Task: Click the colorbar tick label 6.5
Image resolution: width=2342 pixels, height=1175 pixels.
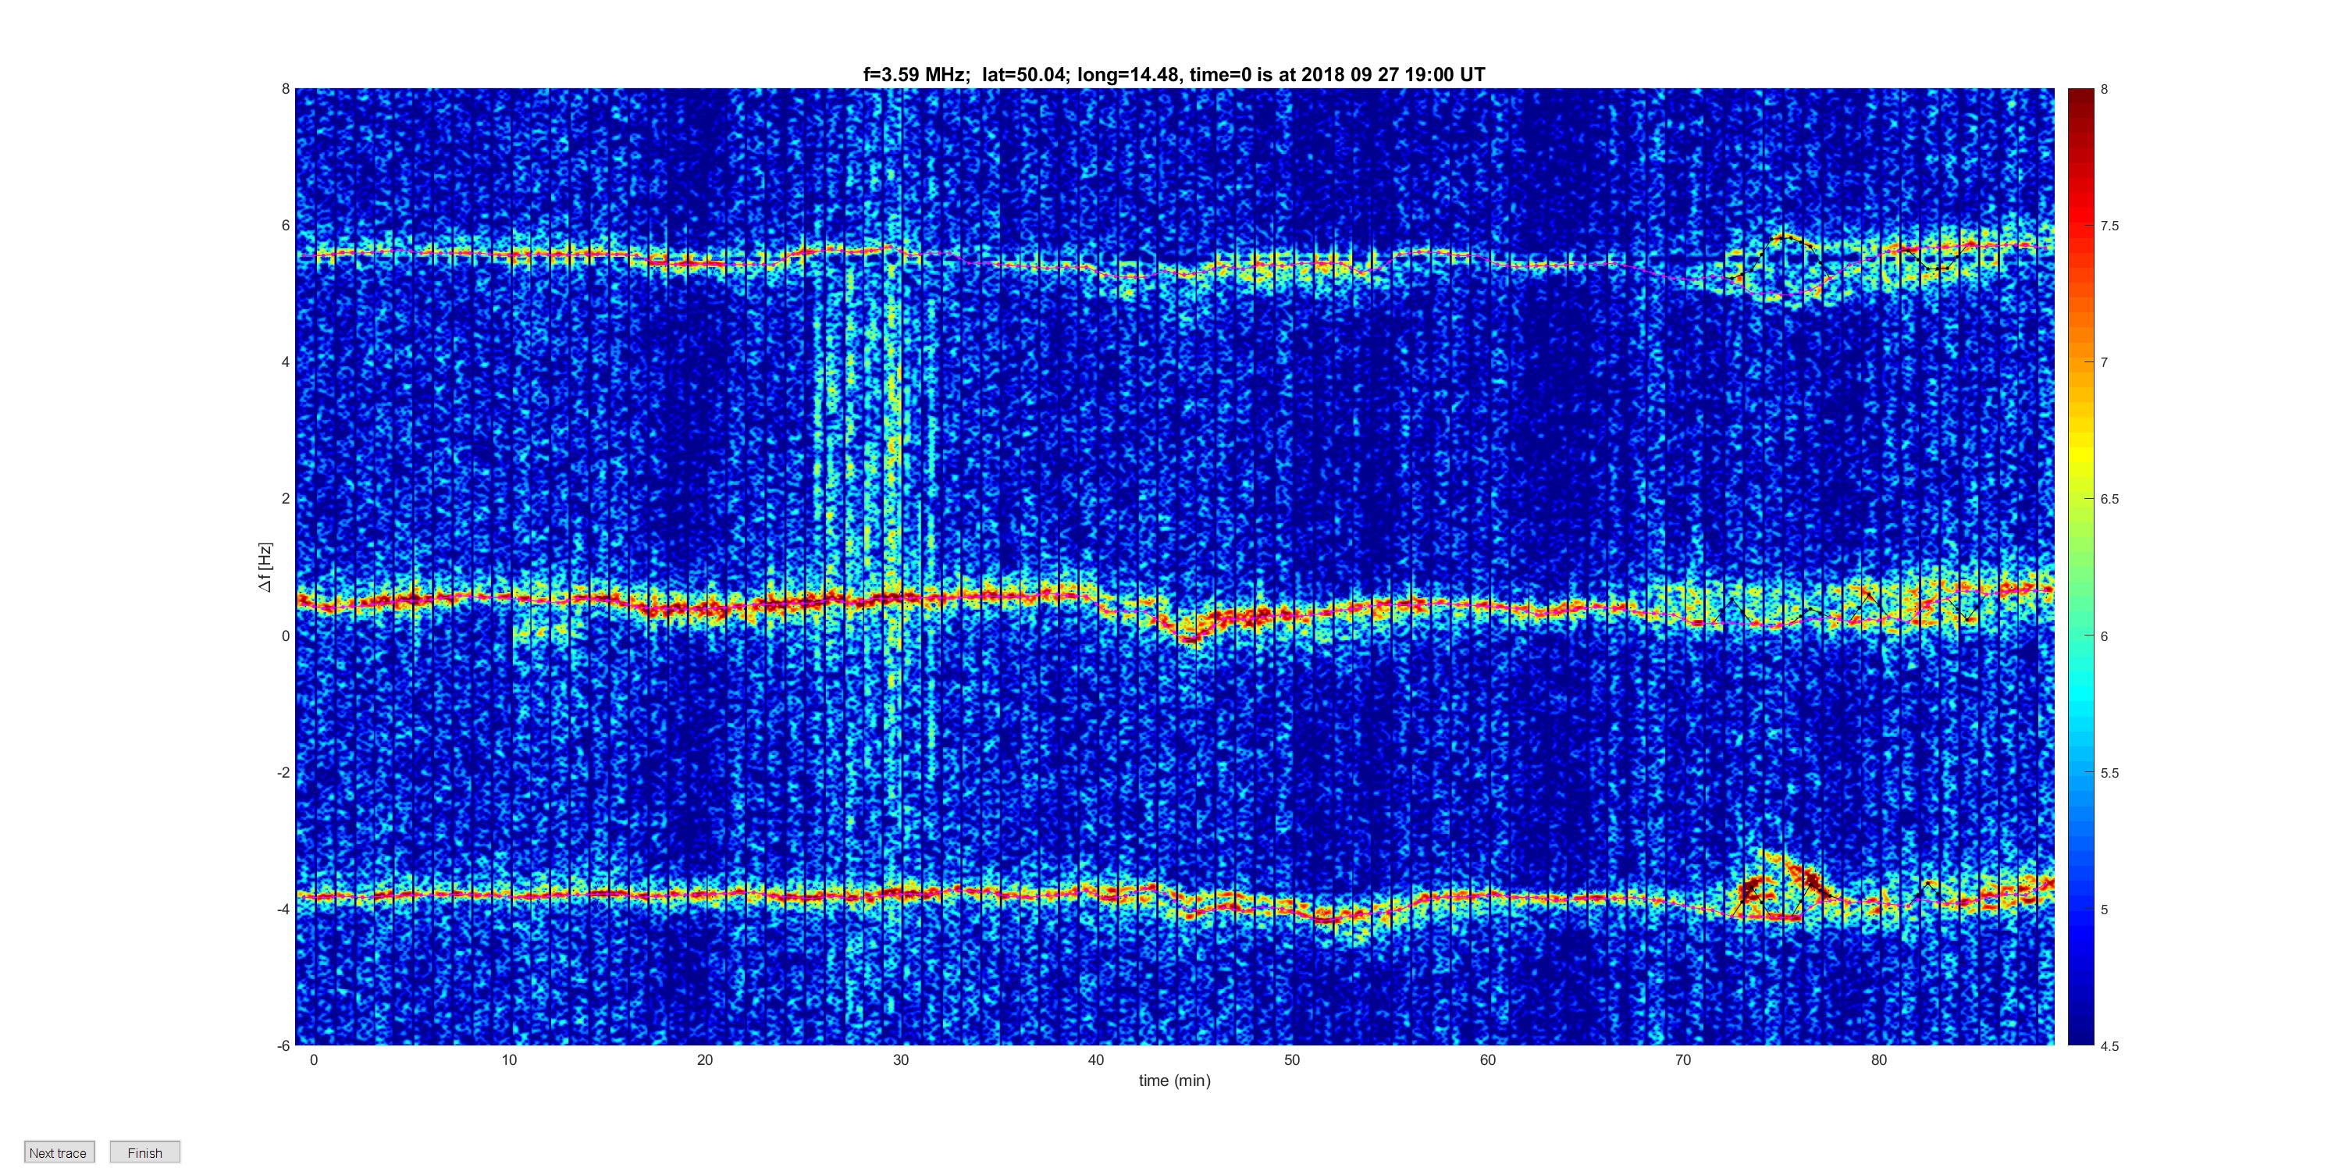Action: tap(2109, 500)
